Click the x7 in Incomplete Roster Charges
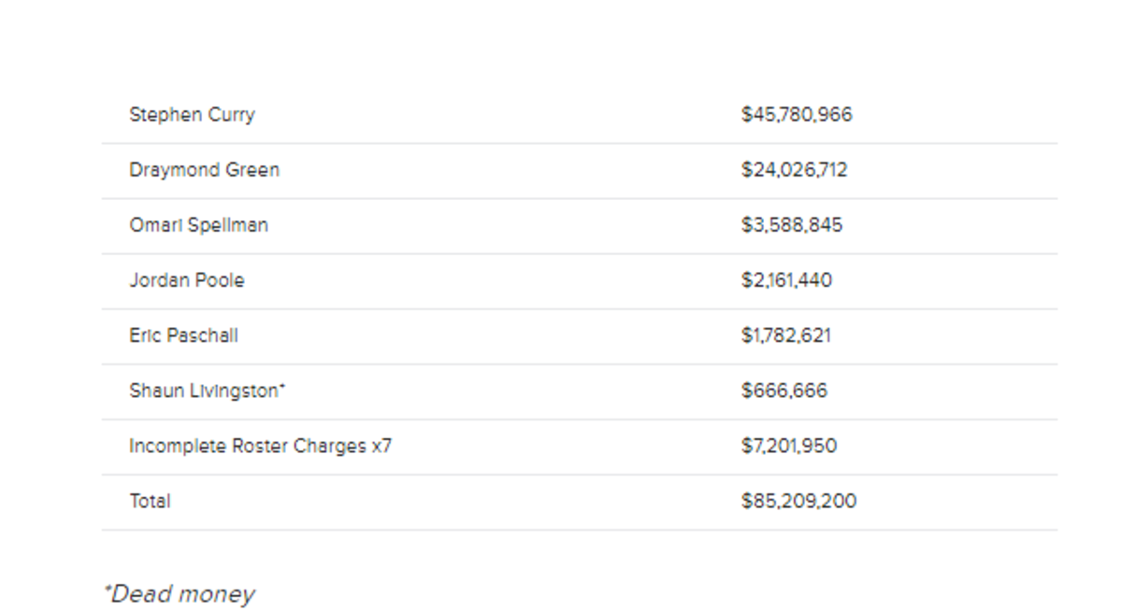The width and height of the screenshot is (1122, 611). click(381, 447)
